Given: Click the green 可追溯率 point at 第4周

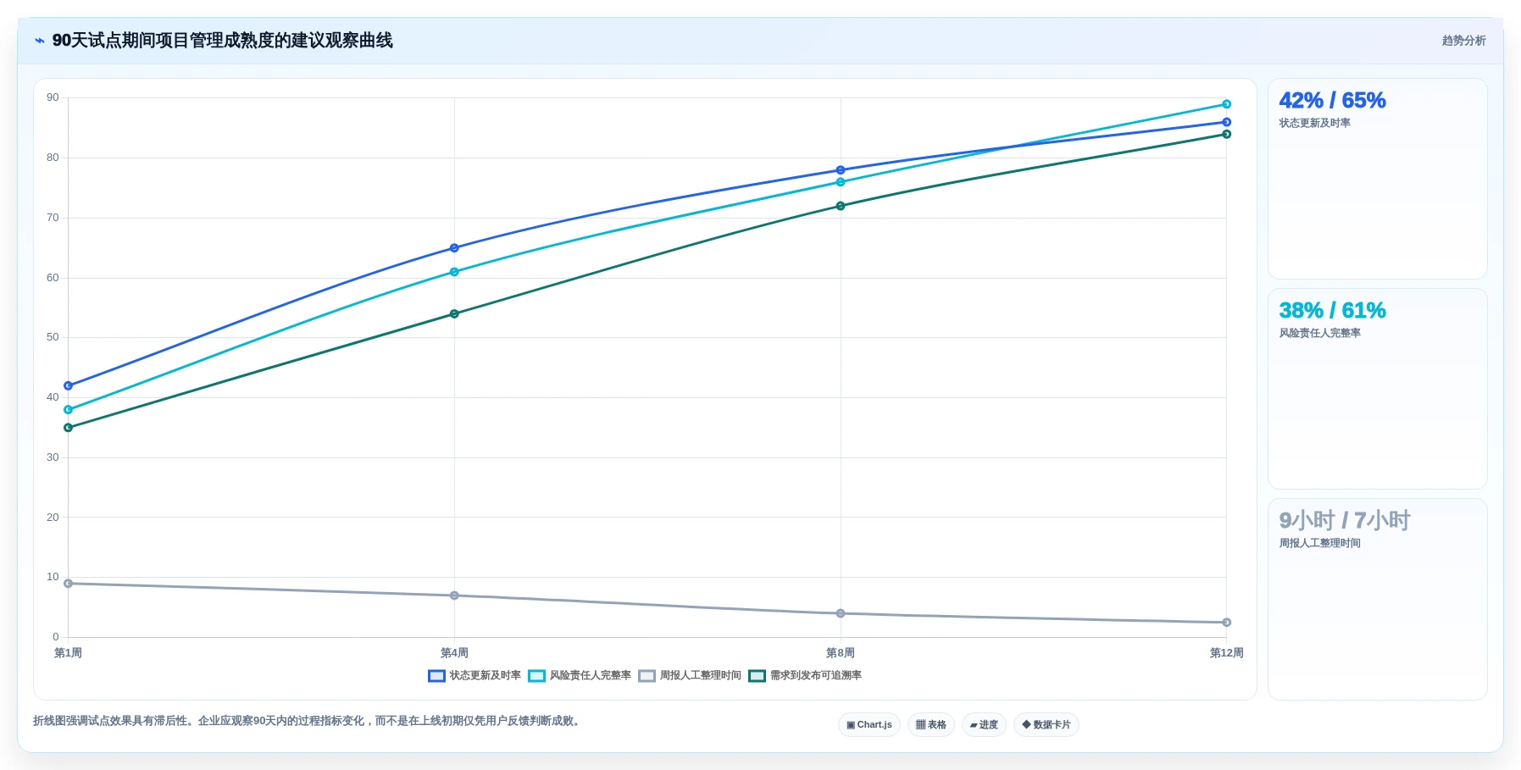Looking at the screenshot, I should [454, 314].
